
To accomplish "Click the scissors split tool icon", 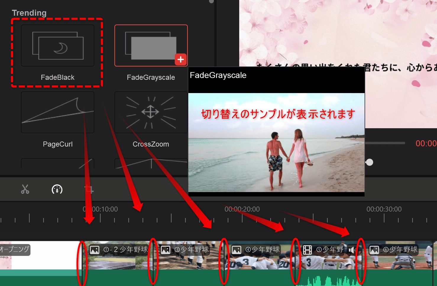I will pos(25,189).
